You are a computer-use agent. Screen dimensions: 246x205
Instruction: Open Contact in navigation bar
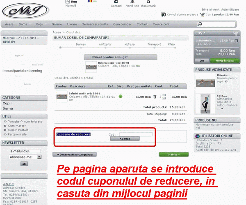coord(142,24)
